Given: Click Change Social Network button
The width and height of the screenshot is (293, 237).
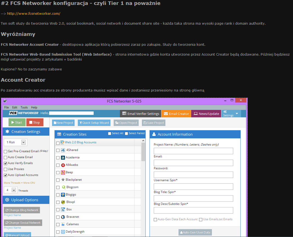Looking at the screenshot, I should (23, 222).
